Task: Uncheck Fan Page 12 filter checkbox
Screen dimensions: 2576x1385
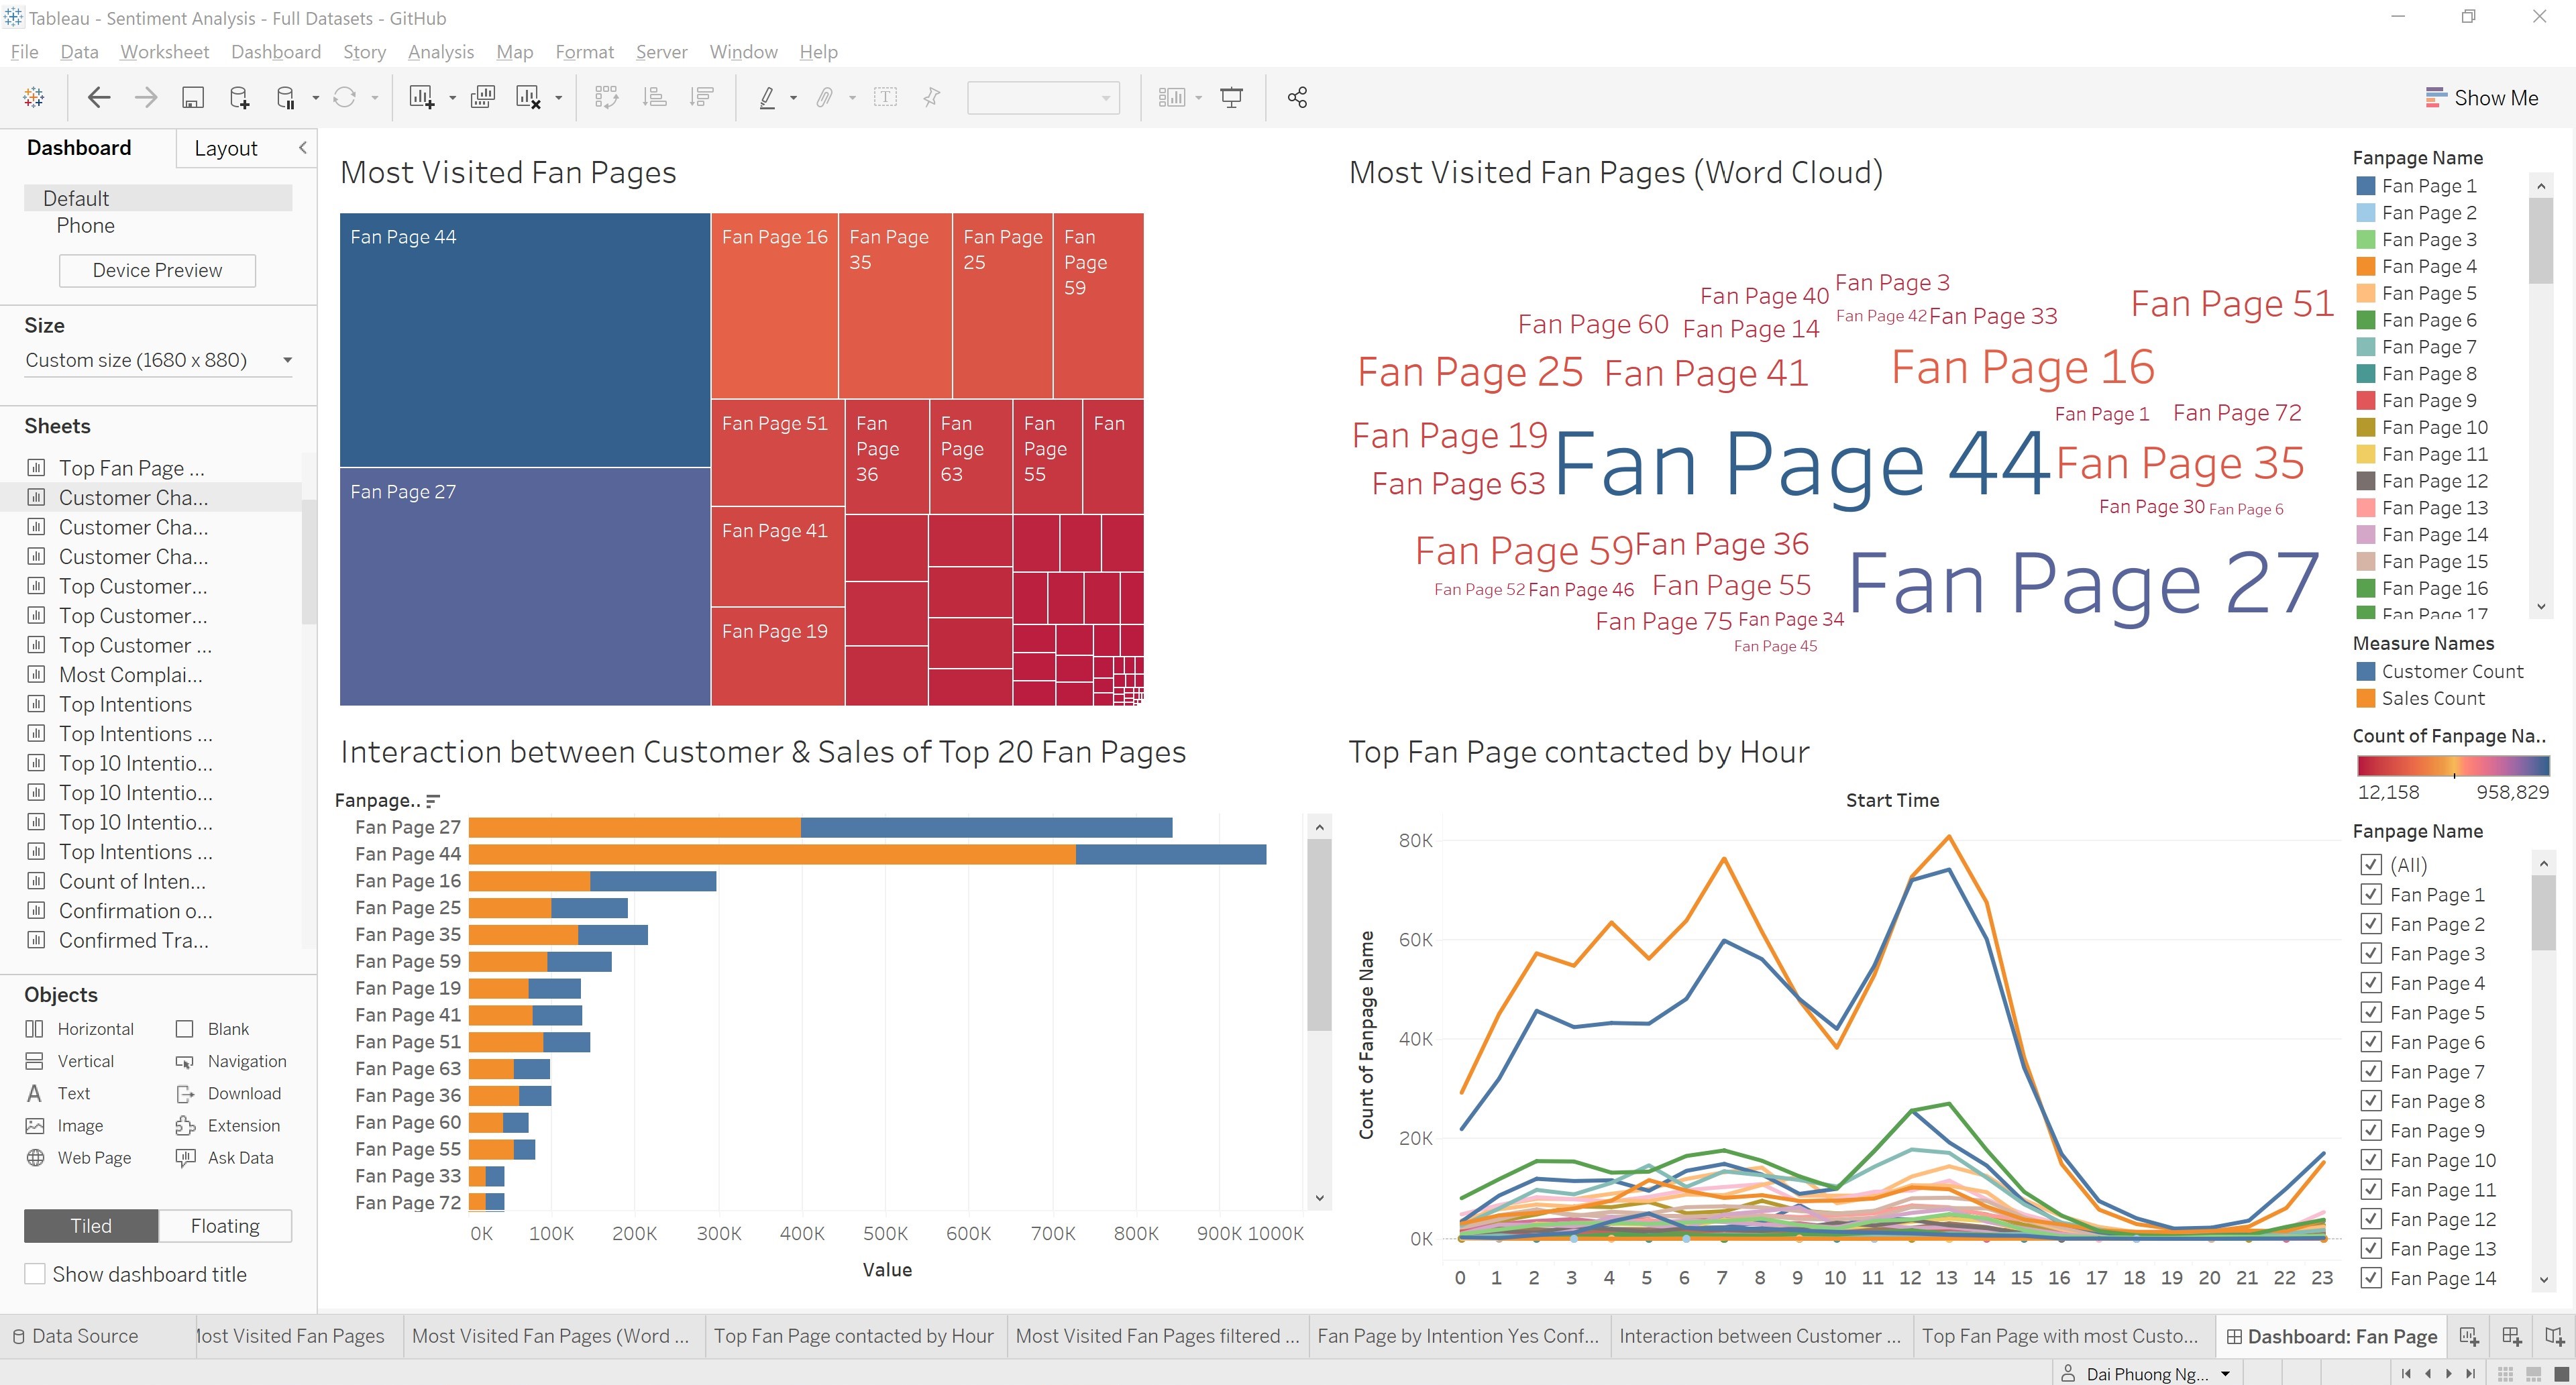Action: [x=2371, y=1219]
